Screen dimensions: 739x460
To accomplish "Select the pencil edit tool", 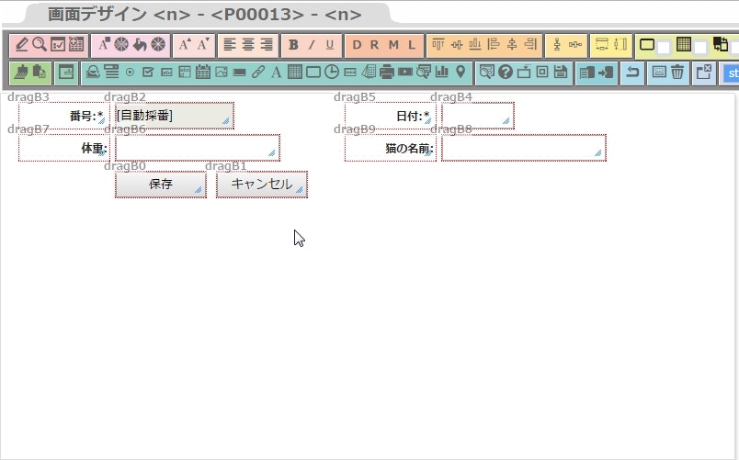I will [x=22, y=45].
